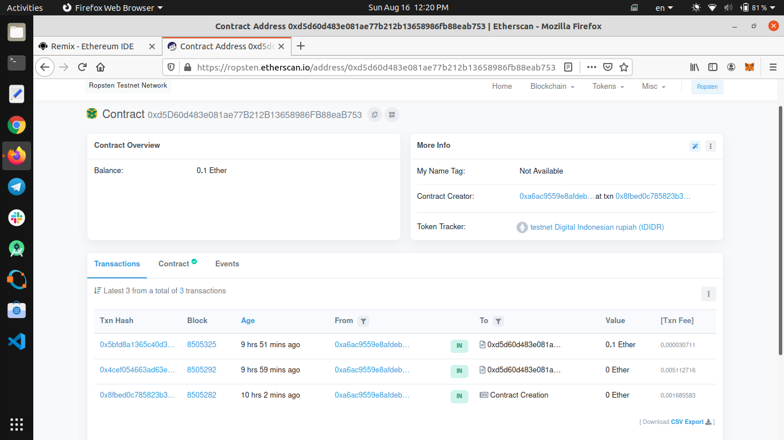Viewport: 784px width, 440px height.
Task: Open the Activities overview
Action: [25, 7]
